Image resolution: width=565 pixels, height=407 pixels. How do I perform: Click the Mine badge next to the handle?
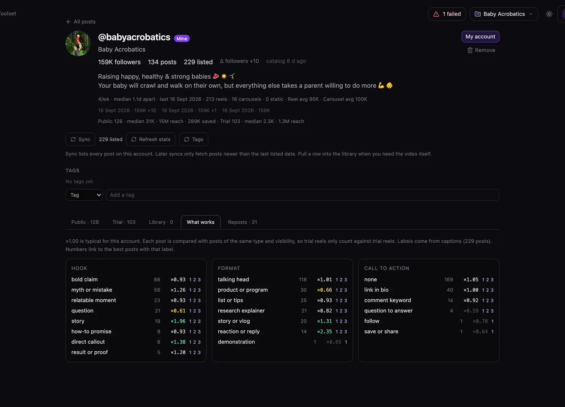tap(182, 39)
